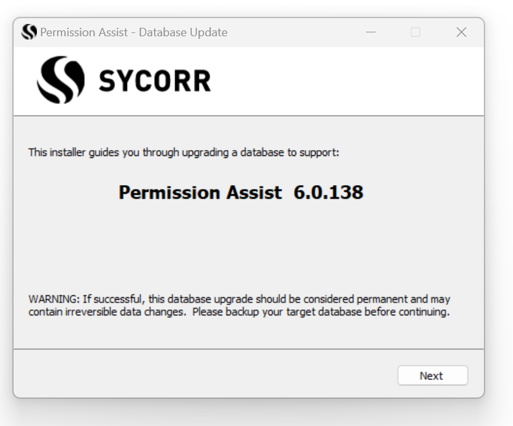Screen dimensions: 513x426
Task: Click the 'Permission Assist' product name heading
Action: point(200,192)
